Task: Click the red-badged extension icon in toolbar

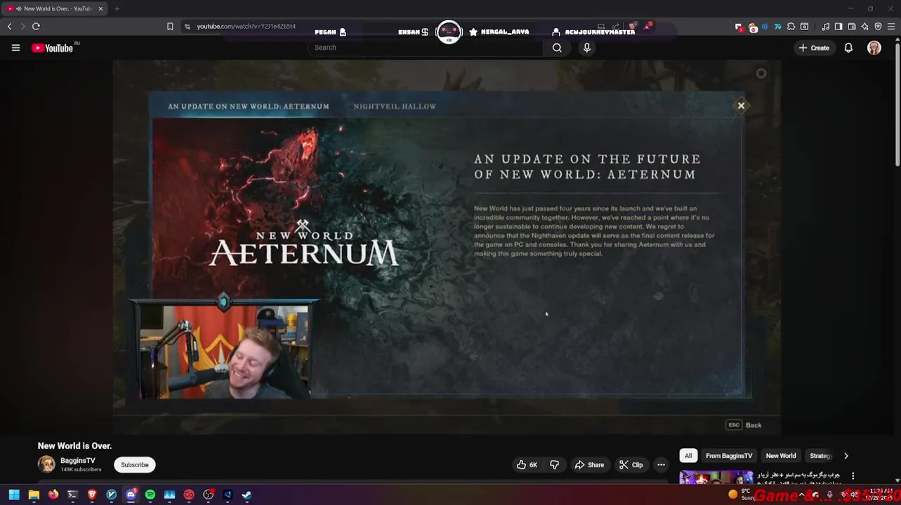Action: (x=739, y=27)
